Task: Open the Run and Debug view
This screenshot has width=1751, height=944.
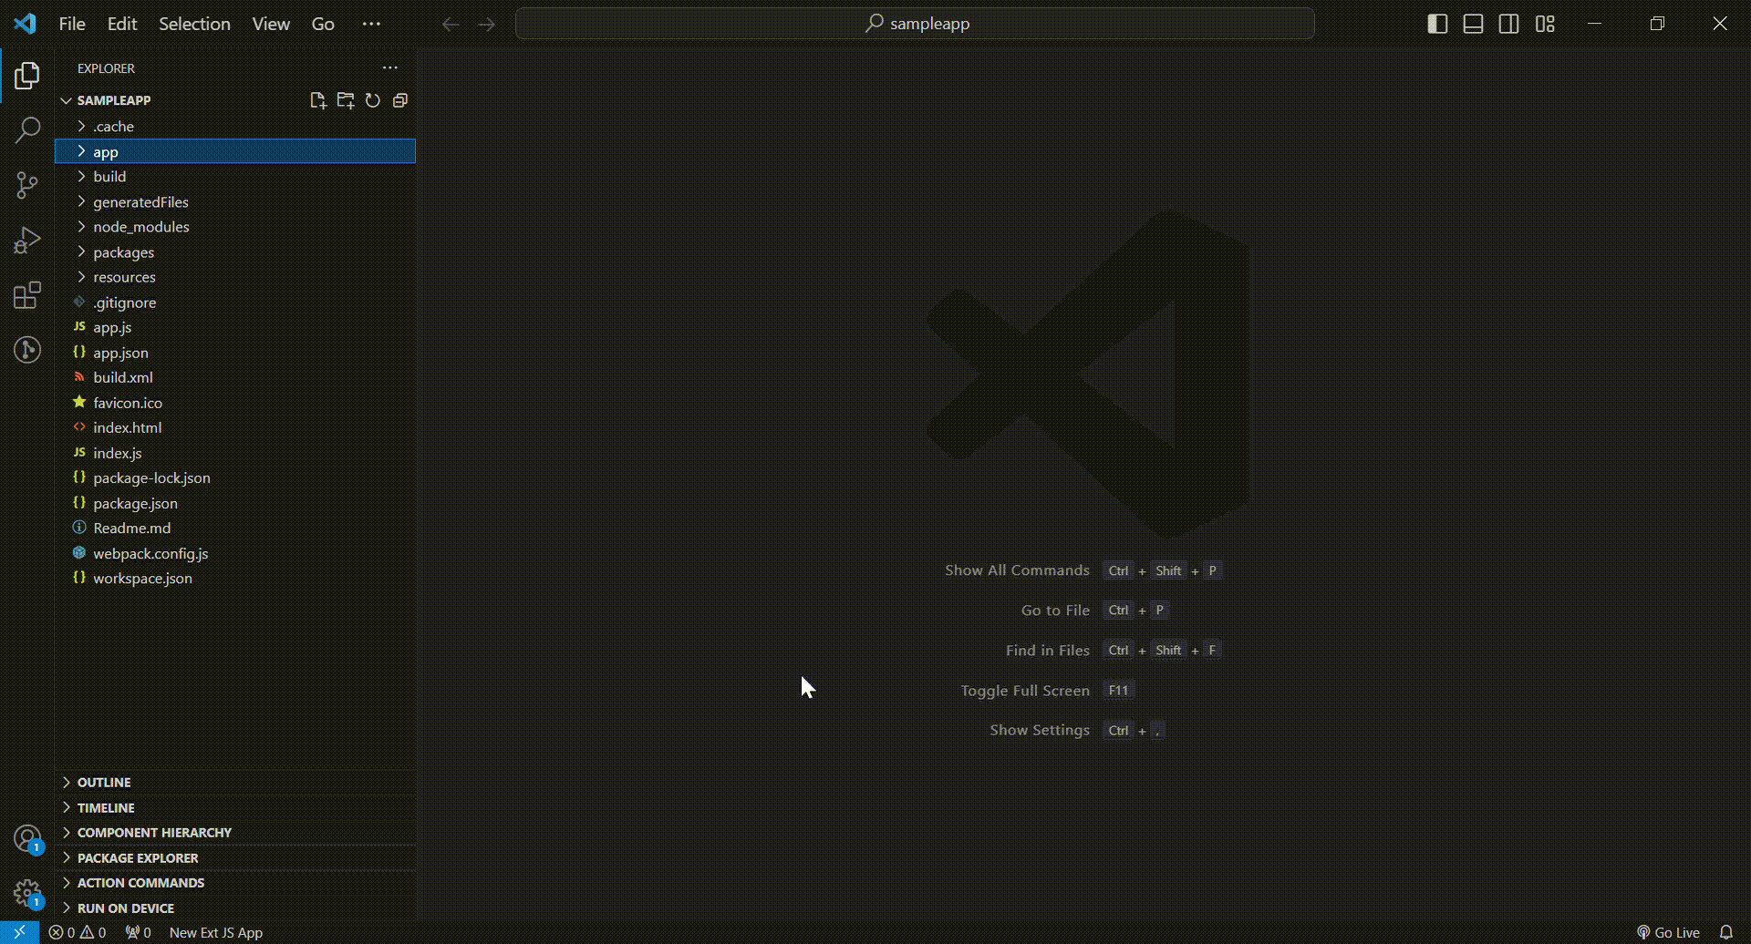Action: [x=27, y=241]
